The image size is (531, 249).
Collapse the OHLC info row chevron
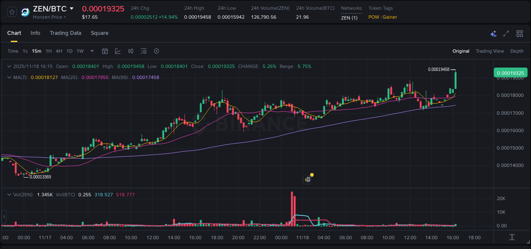pyautogui.click(x=9, y=66)
